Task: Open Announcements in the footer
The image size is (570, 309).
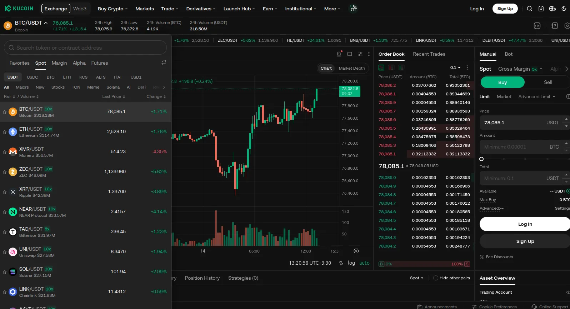Action: tap(437, 306)
